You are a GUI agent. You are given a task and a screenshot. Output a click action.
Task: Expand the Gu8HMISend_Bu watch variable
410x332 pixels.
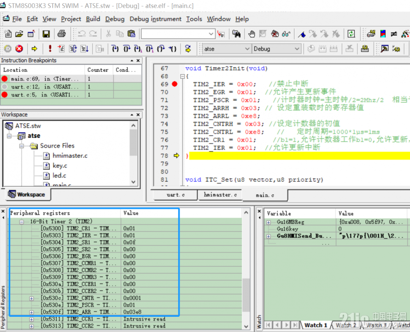click(x=269, y=236)
